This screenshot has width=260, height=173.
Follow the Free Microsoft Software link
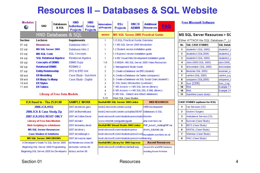point(198,23)
